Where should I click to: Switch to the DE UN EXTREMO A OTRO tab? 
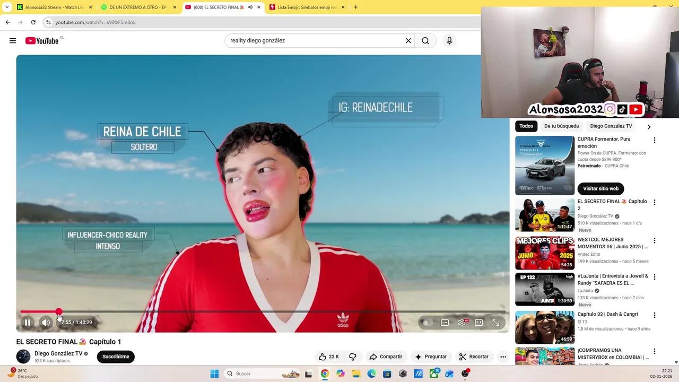pos(139,7)
